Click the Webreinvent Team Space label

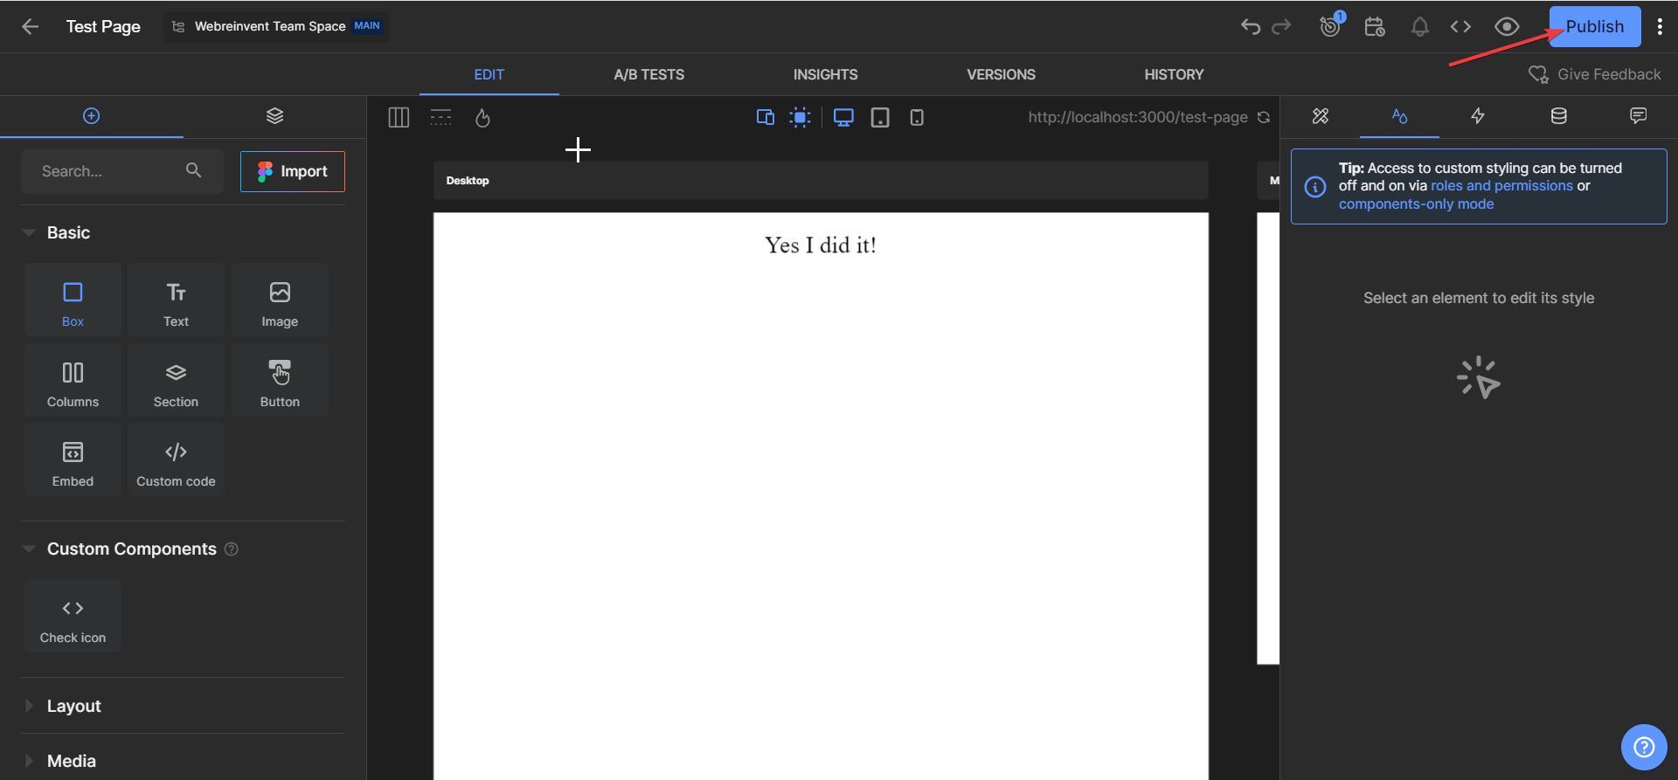click(270, 26)
